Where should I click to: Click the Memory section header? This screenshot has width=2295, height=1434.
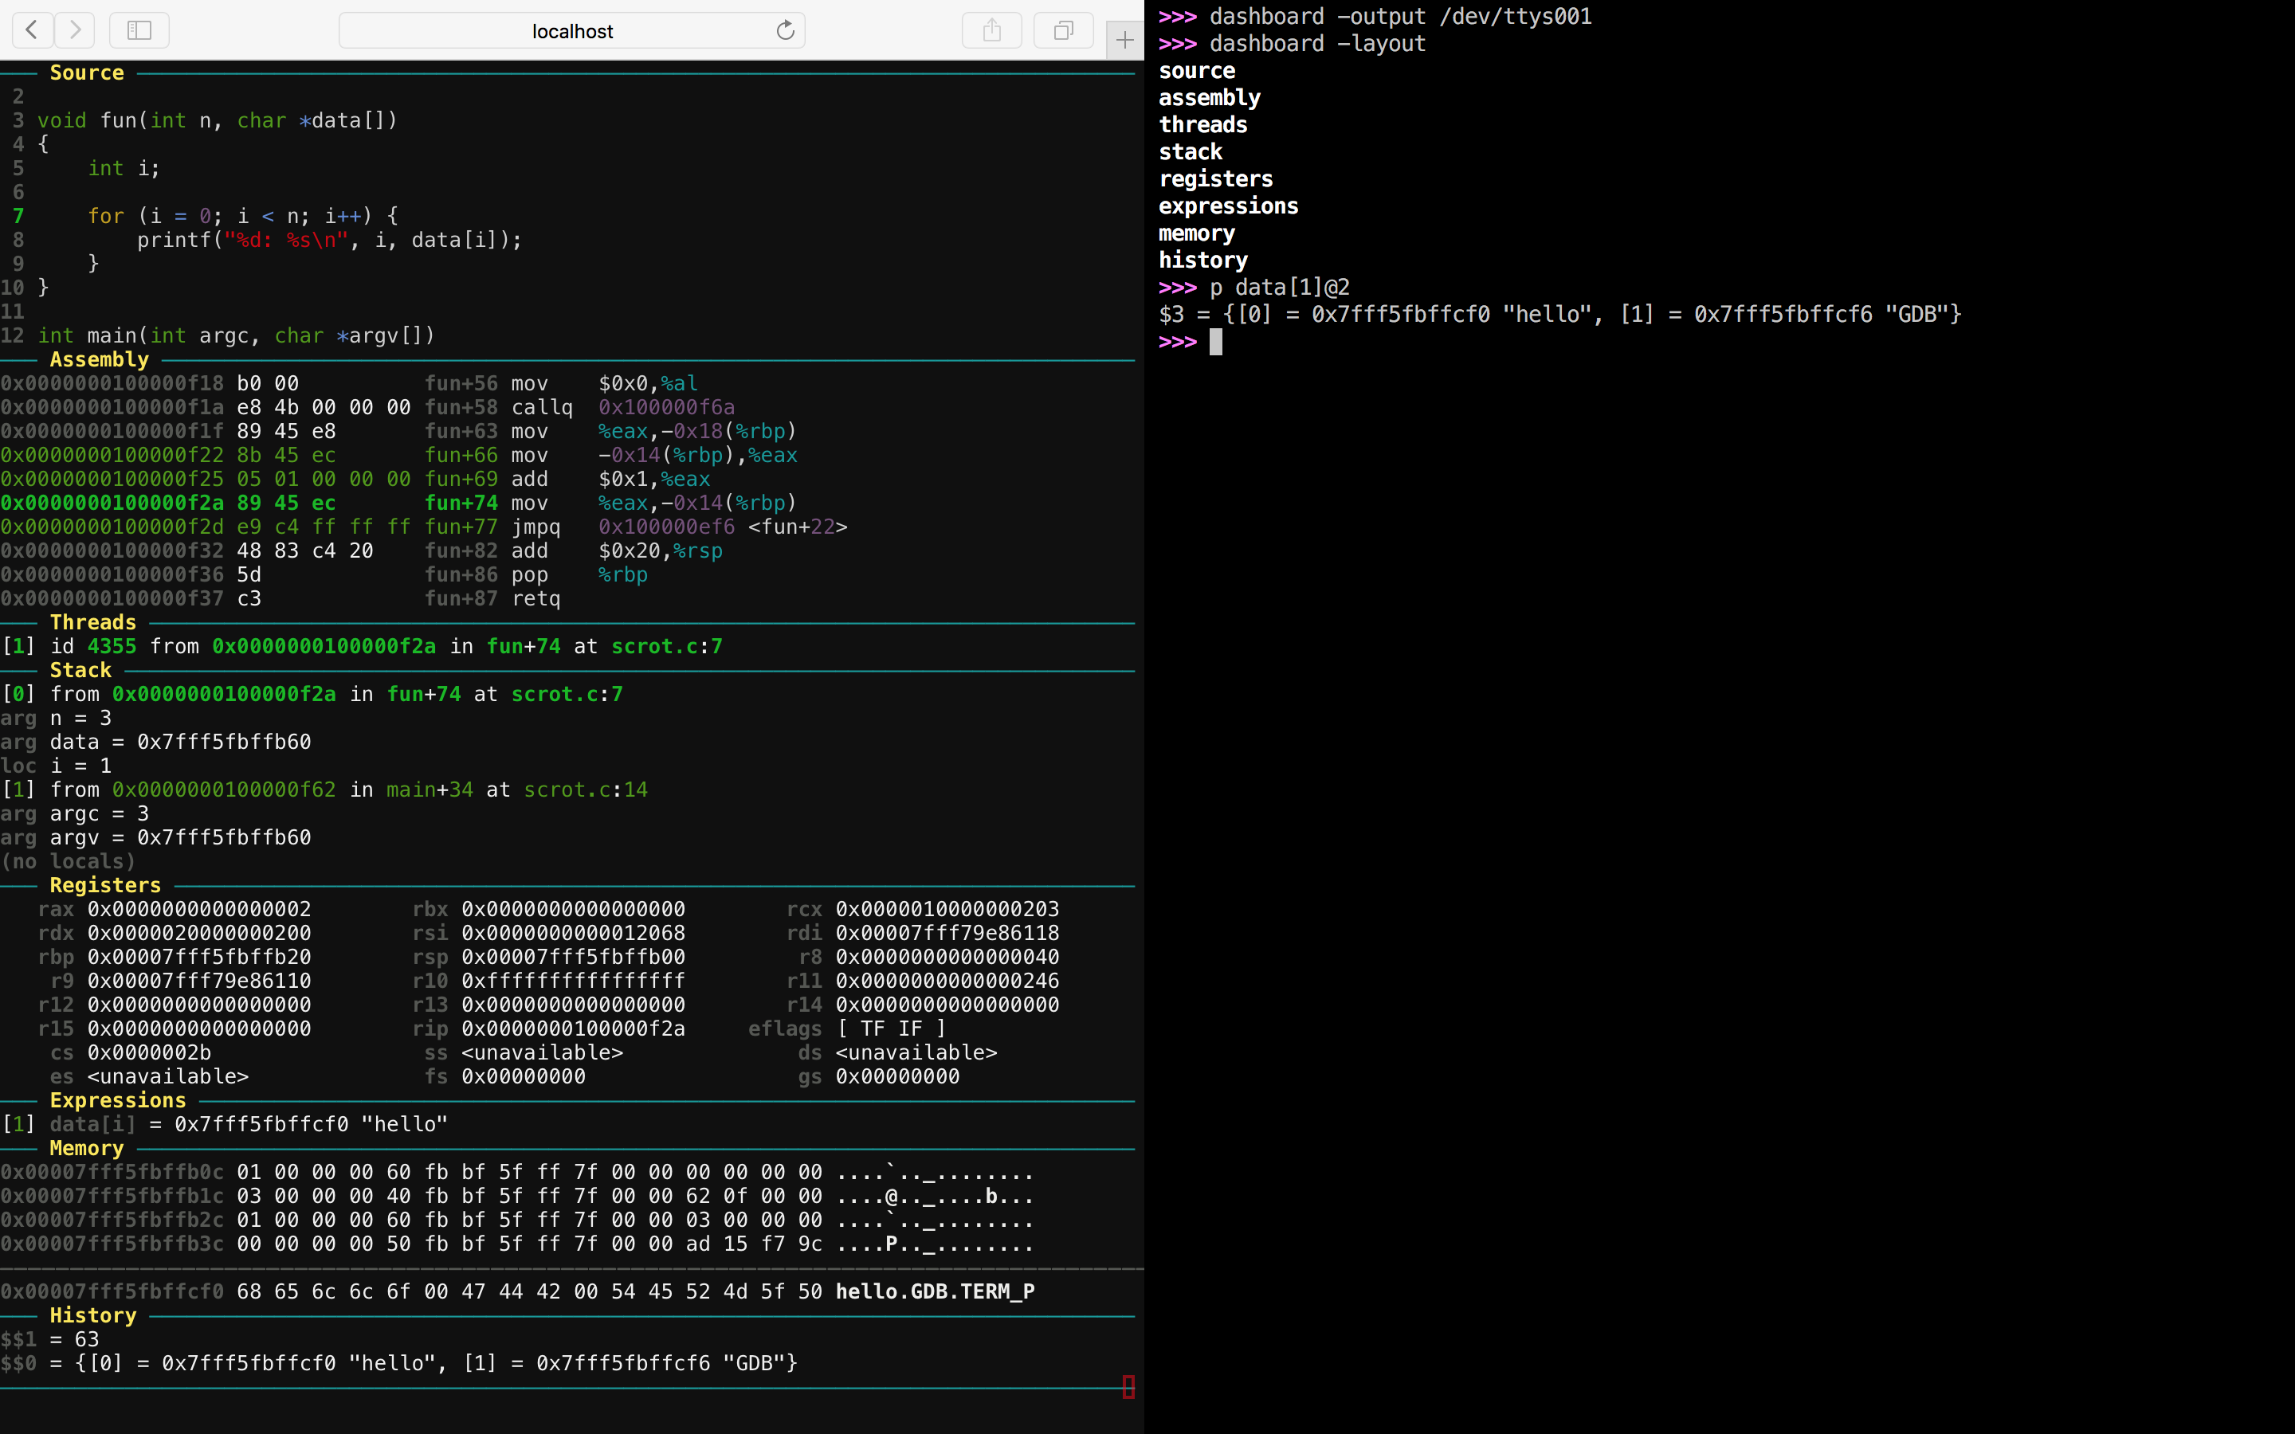tap(86, 1147)
